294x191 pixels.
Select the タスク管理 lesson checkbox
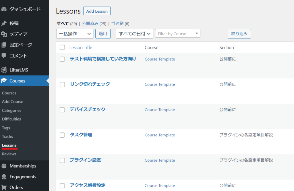[x=62, y=135]
